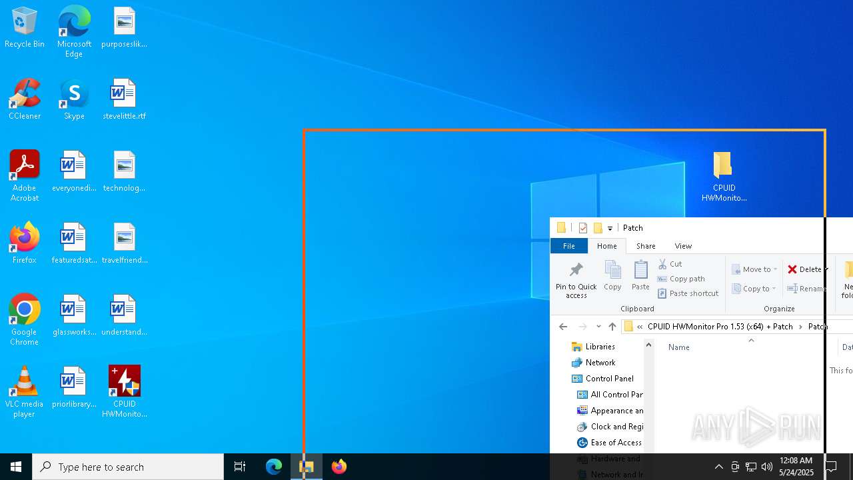Viewport: 853px width, 480px height.
Task: Open VLC media player desktop shortcut
Action: (x=25, y=392)
